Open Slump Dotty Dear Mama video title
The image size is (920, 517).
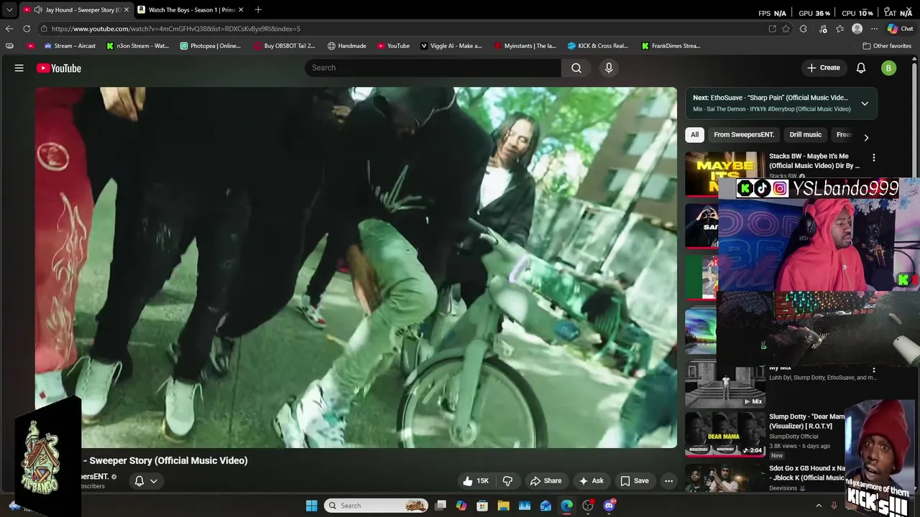(x=807, y=421)
